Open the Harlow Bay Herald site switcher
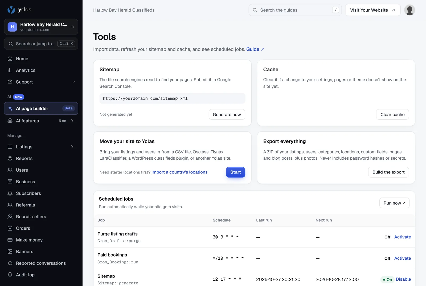Image resolution: width=426 pixels, height=286 pixels. pos(41,27)
